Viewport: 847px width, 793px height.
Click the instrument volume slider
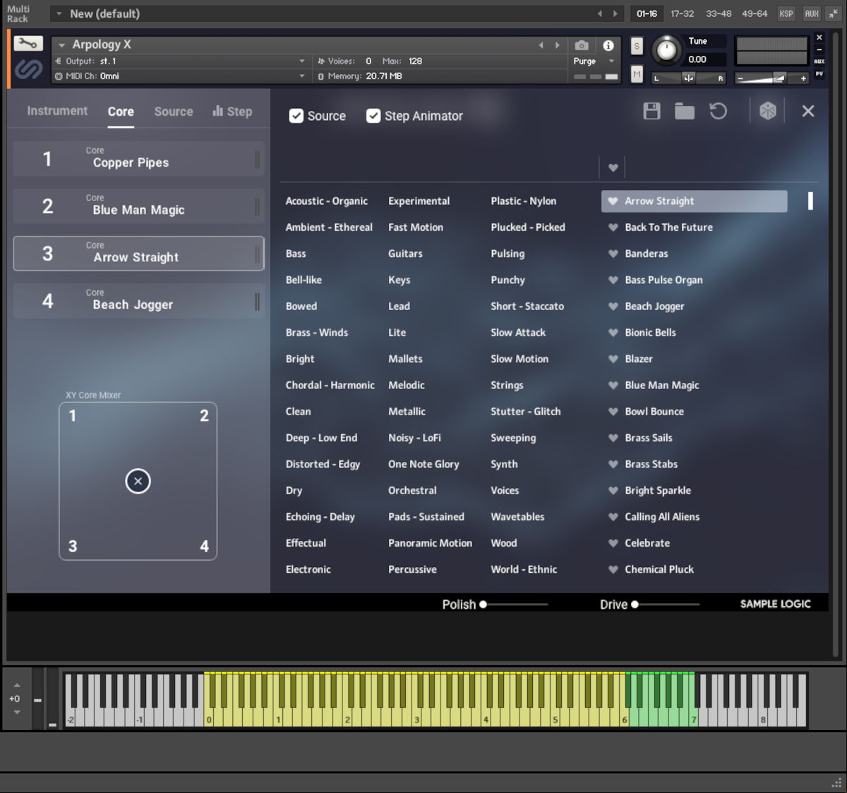click(x=771, y=78)
